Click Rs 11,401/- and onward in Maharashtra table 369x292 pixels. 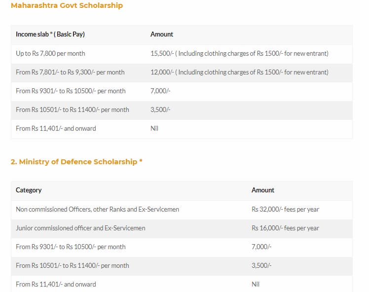(56, 128)
